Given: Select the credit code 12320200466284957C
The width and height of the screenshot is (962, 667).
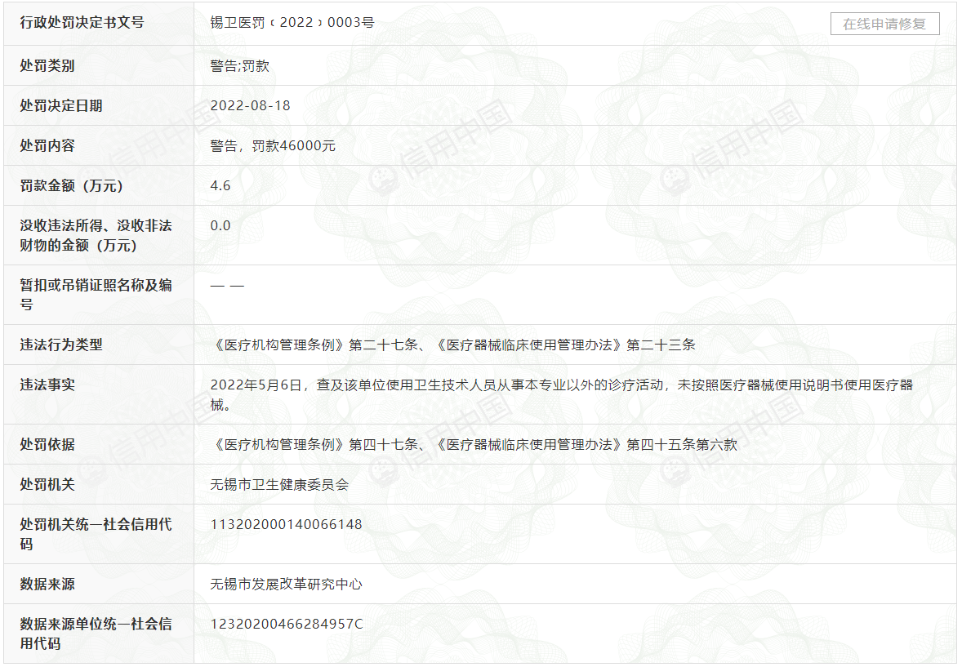Looking at the screenshot, I should [286, 625].
